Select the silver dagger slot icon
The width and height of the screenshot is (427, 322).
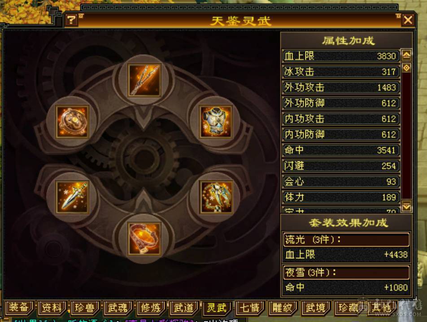(73, 197)
